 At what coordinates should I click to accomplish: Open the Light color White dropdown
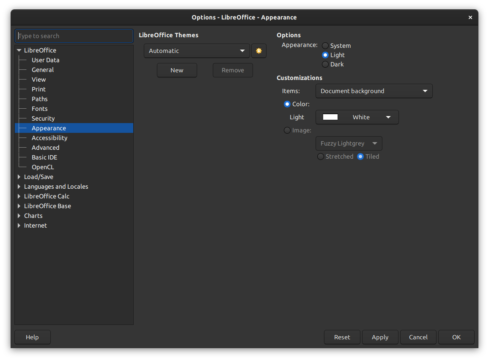pos(357,117)
